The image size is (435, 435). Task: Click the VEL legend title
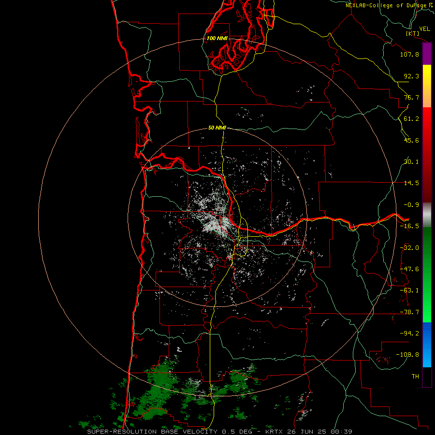[x=424, y=29]
